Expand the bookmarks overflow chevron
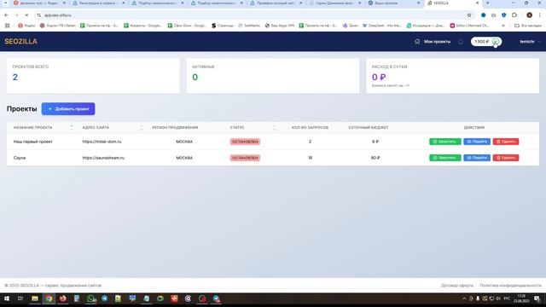Image resolution: width=546 pixels, height=307 pixels. pos(503,26)
